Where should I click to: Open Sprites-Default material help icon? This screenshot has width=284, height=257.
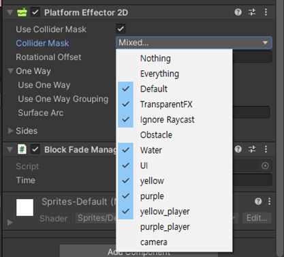point(258,201)
